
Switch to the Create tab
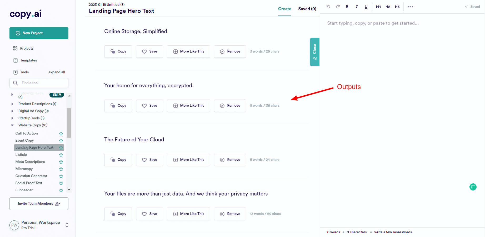coord(284,9)
